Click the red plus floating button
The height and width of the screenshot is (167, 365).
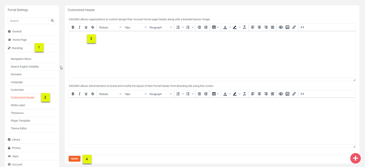(x=355, y=158)
